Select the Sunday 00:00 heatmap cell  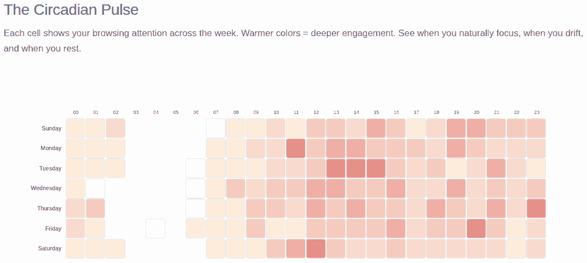tap(76, 128)
